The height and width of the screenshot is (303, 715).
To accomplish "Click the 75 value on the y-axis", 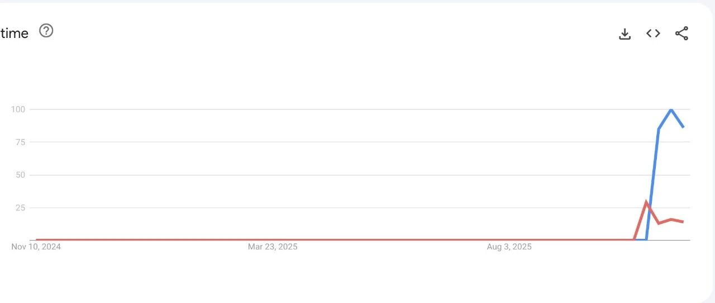I will (x=21, y=142).
